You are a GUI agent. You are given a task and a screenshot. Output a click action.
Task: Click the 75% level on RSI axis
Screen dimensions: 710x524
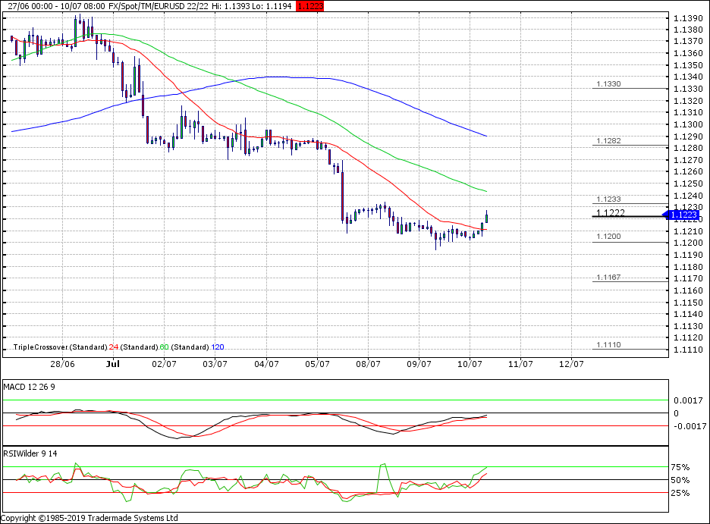(x=680, y=467)
